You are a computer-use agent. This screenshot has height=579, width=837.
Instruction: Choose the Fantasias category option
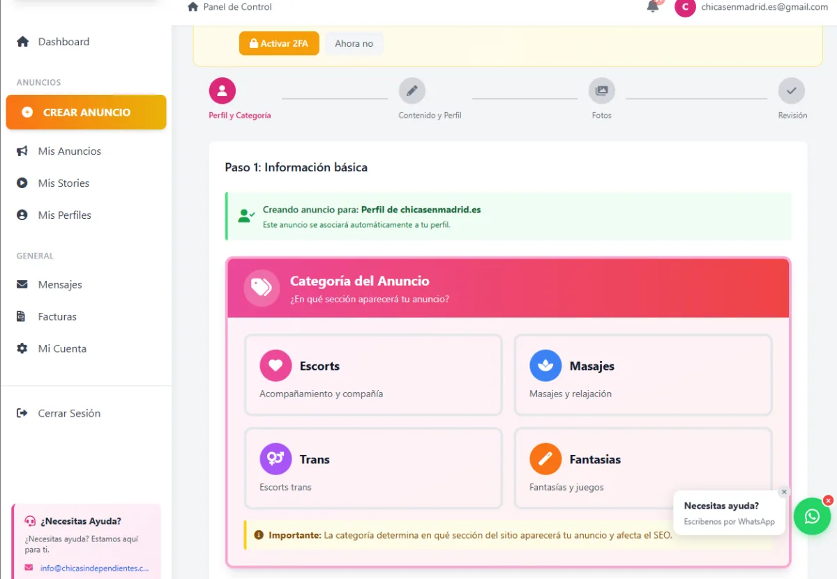click(x=643, y=468)
